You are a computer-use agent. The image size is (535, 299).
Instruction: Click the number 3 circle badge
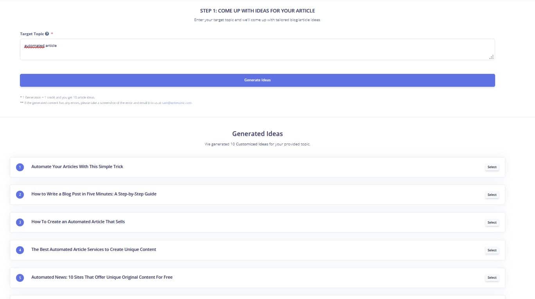[x=20, y=222]
